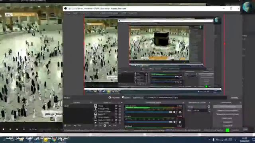Open the Tools menu in OBS

pyautogui.click(x=124, y=13)
